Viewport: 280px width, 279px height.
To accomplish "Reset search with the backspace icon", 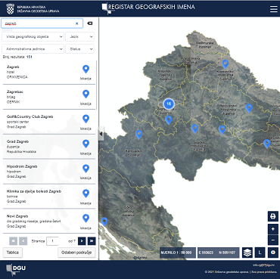I will coord(89,23).
